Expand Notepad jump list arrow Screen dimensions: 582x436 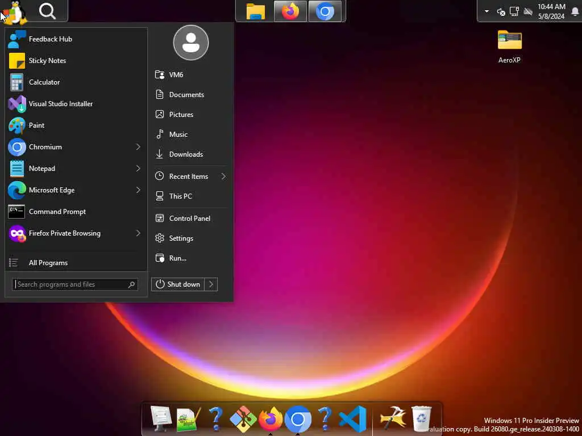138,168
